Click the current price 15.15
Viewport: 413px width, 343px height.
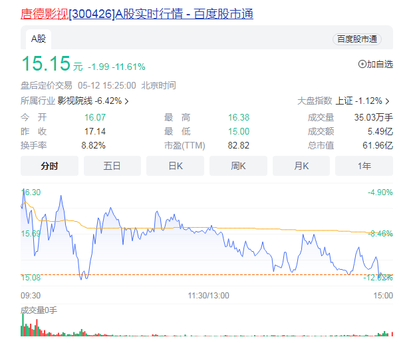click(x=46, y=65)
